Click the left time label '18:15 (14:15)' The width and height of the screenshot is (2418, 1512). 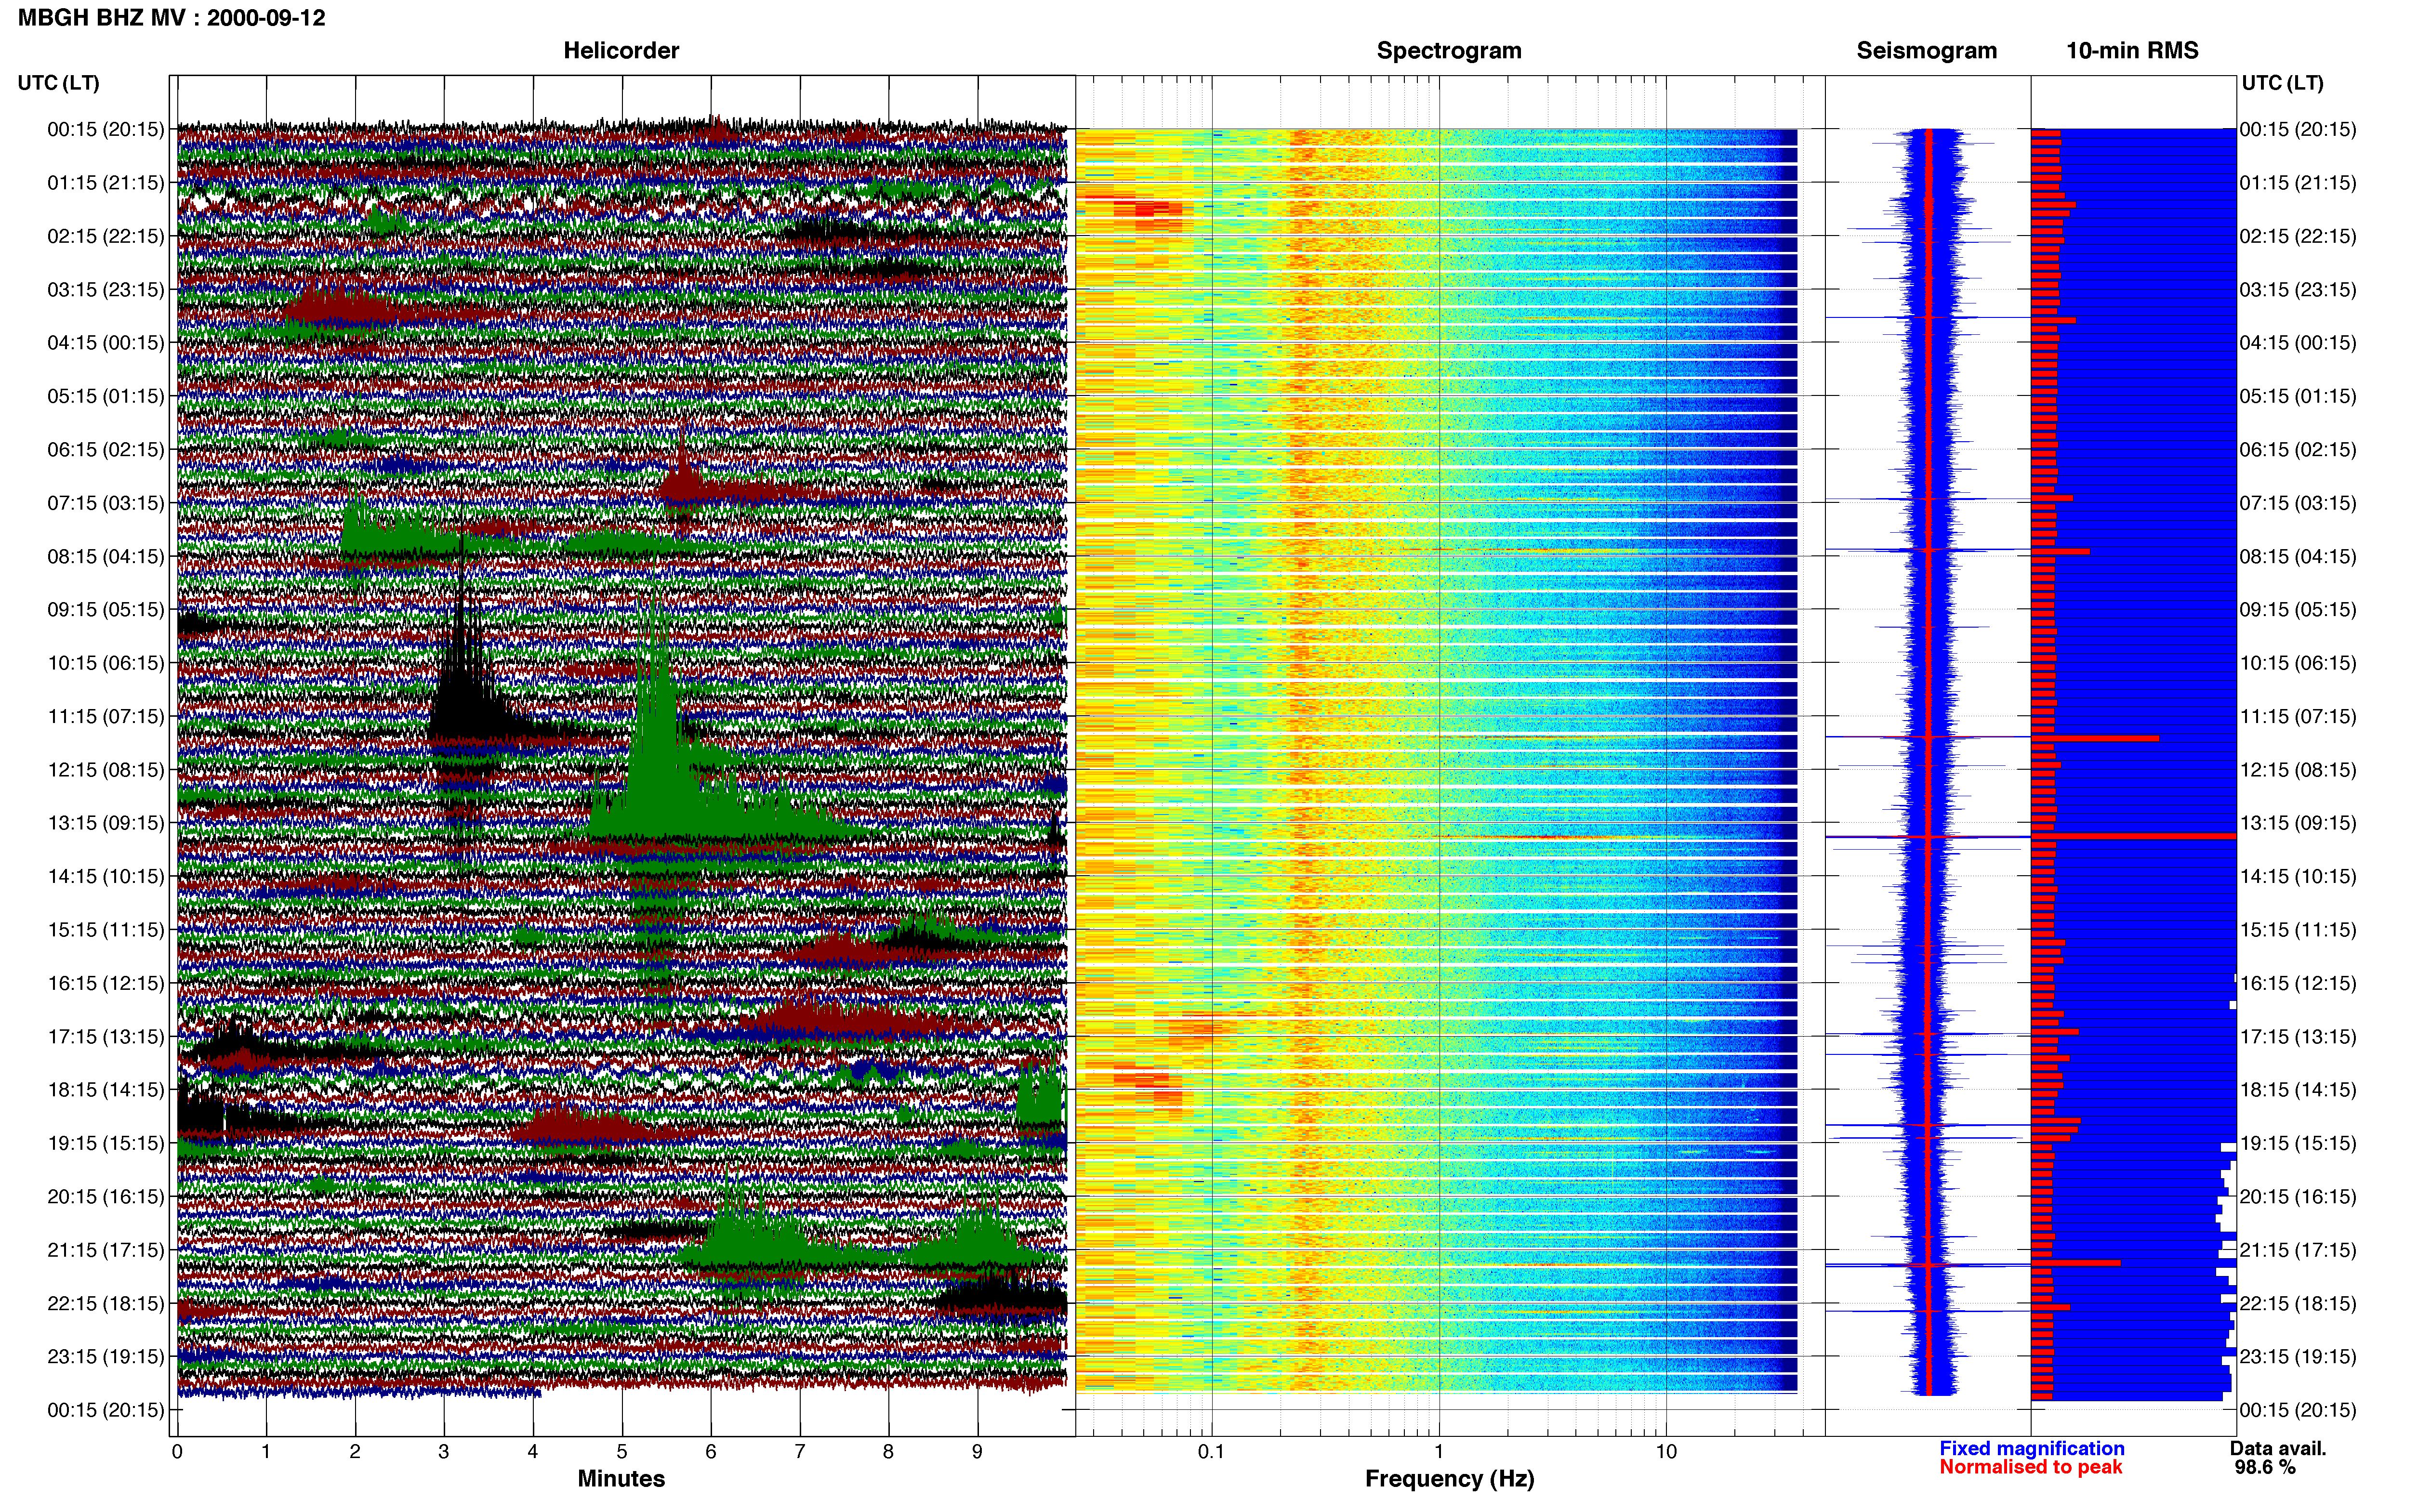(x=106, y=1090)
